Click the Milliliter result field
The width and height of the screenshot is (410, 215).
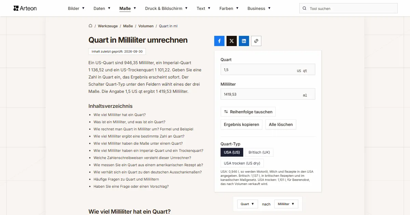pos(268,94)
